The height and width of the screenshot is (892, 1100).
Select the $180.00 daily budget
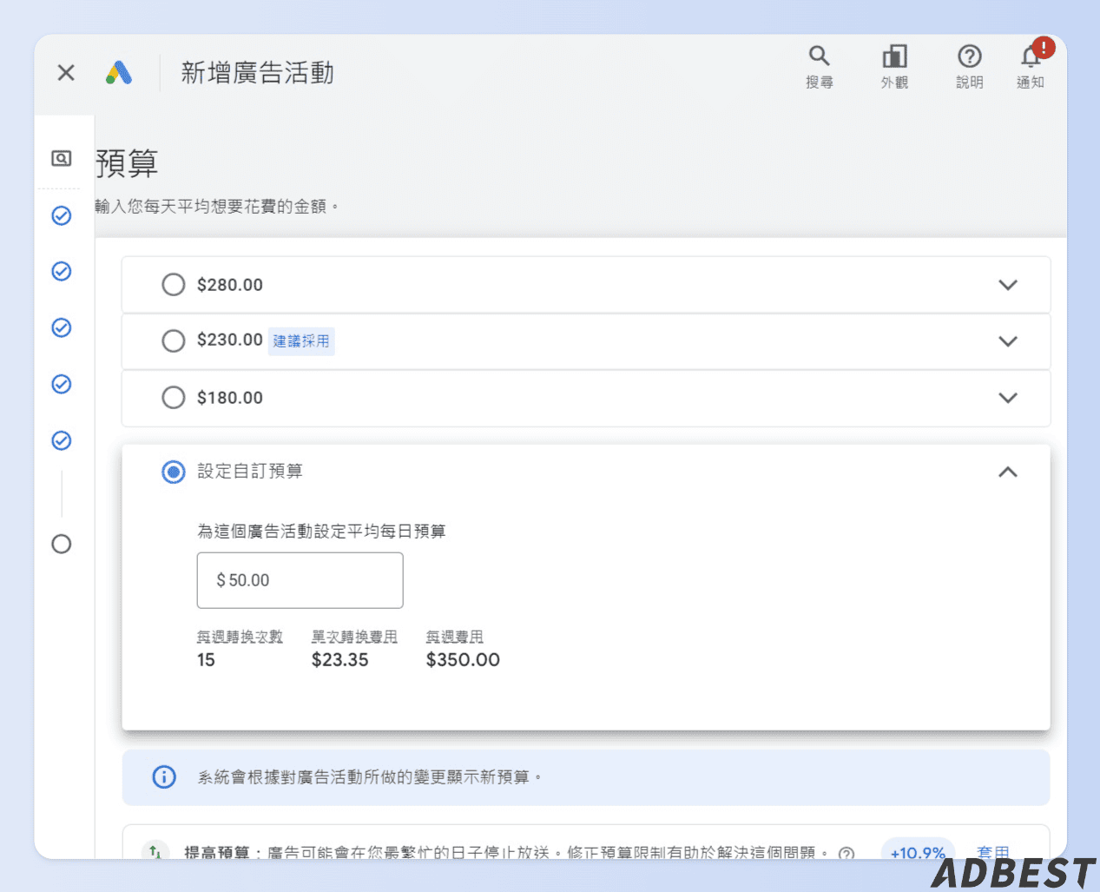point(173,398)
